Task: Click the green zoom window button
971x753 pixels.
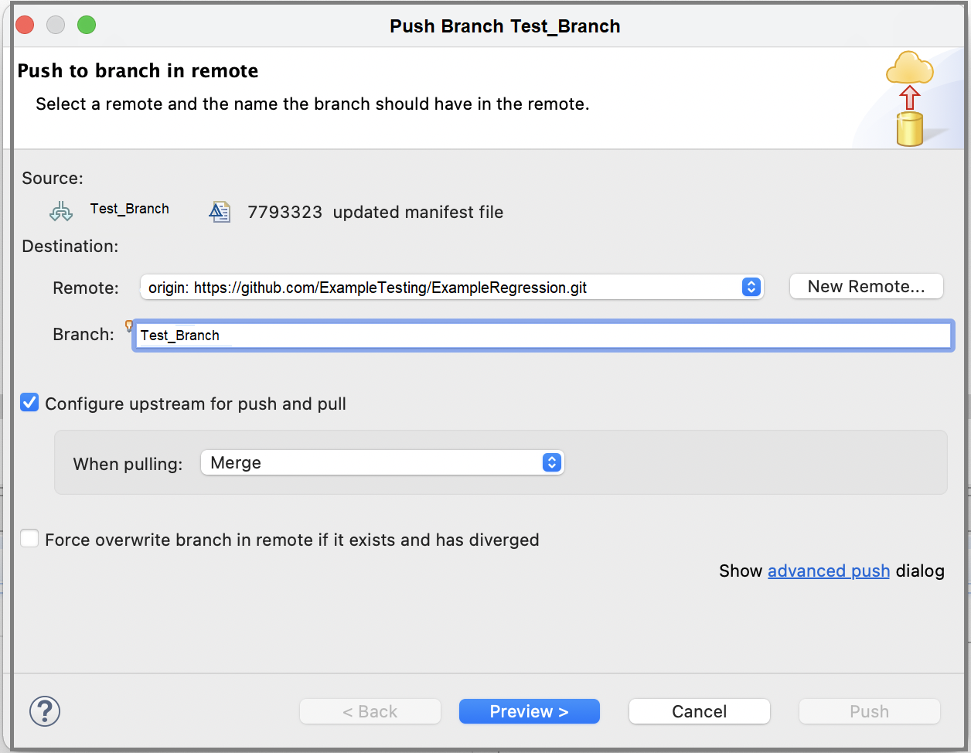Action: 87,26
